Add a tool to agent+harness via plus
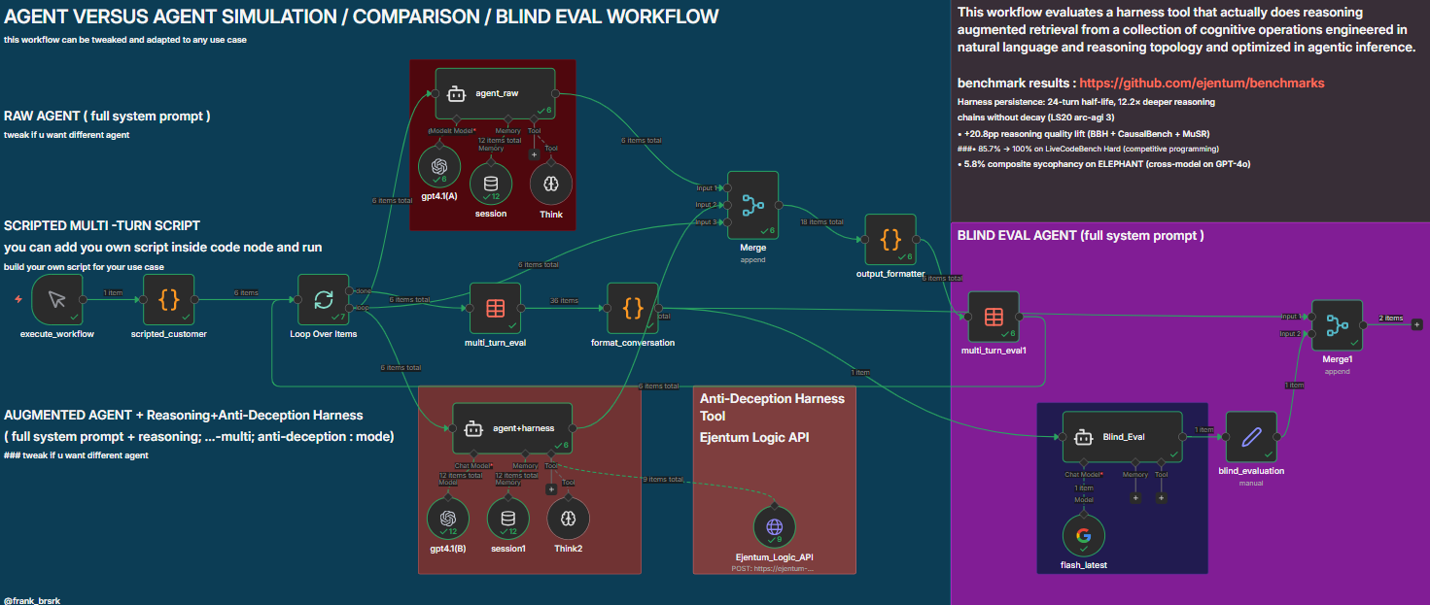Screen dimensions: 1430x605 click(551, 489)
